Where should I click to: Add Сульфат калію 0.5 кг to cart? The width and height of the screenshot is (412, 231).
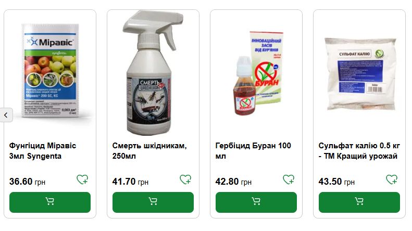click(x=359, y=202)
